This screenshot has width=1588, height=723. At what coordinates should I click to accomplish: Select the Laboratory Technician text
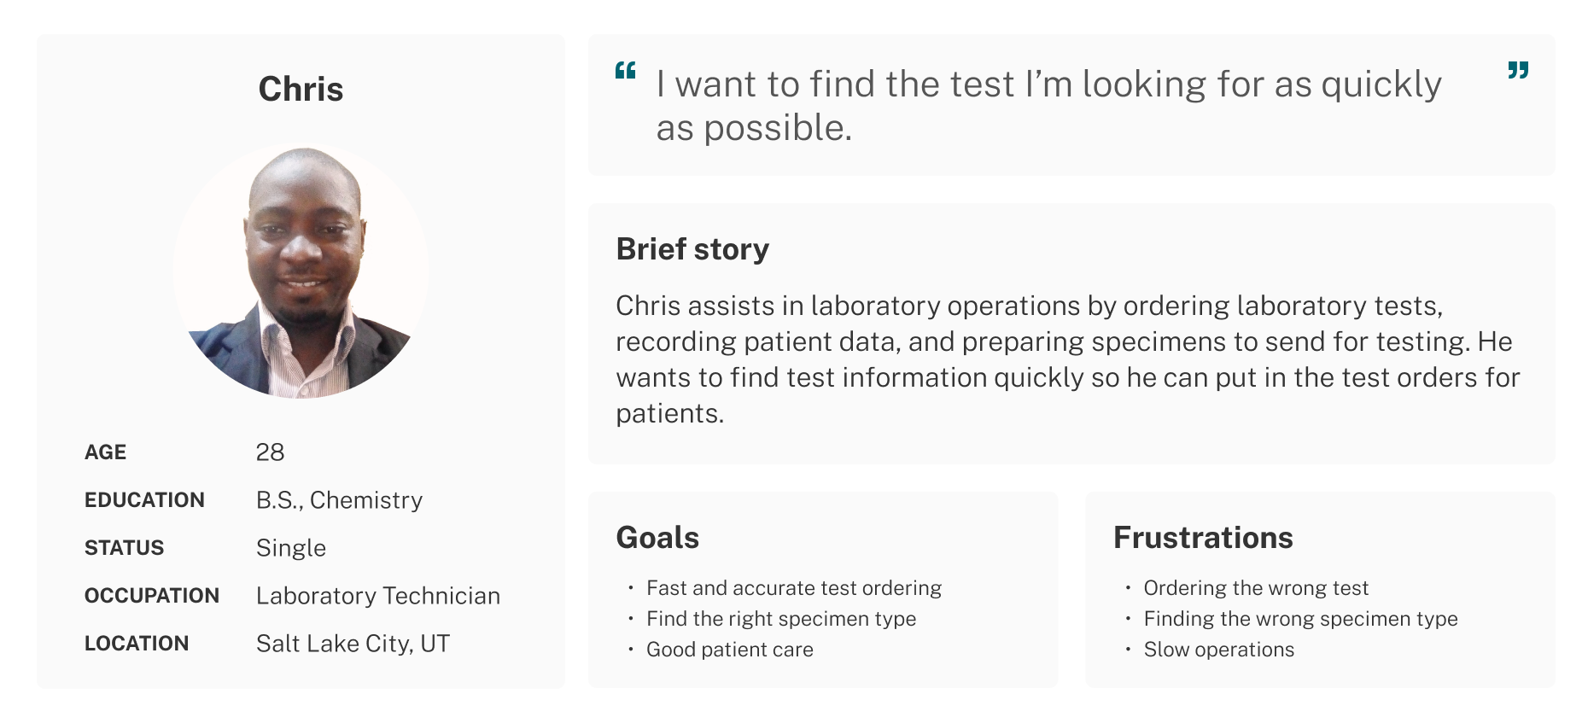pos(378,596)
